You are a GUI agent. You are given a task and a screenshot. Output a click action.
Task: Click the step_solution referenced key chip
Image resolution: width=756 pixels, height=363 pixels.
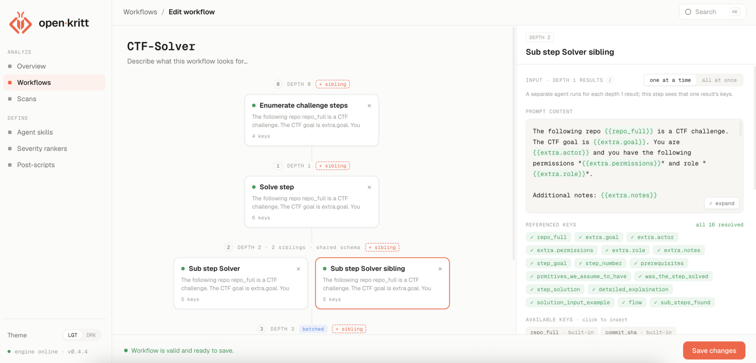pyautogui.click(x=555, y=290)
